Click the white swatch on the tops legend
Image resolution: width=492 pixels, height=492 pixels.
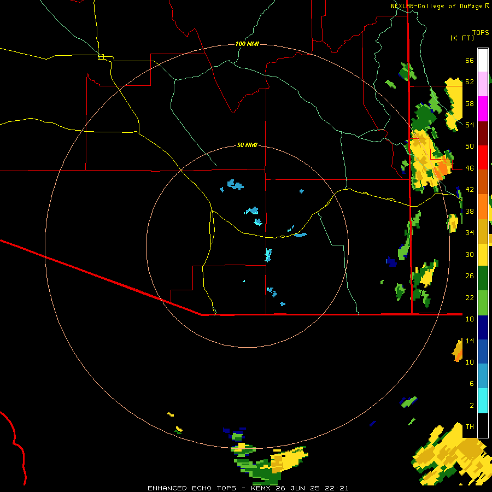[483, 60]
